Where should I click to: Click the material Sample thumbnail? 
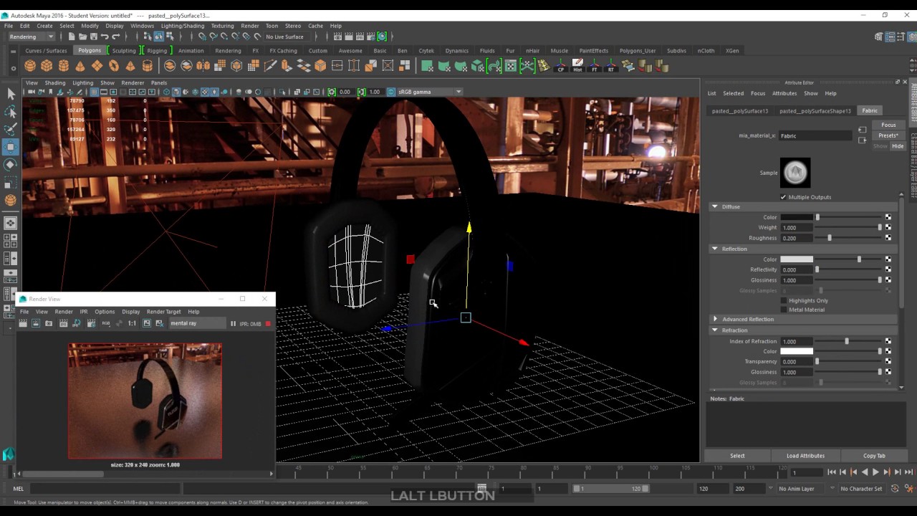point(795,173)
